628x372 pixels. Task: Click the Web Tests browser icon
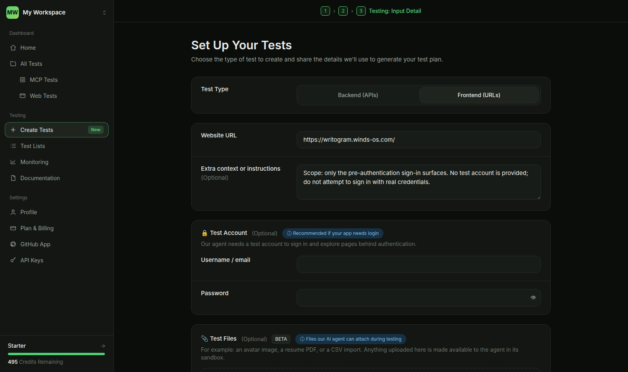[x=22, y=96]
